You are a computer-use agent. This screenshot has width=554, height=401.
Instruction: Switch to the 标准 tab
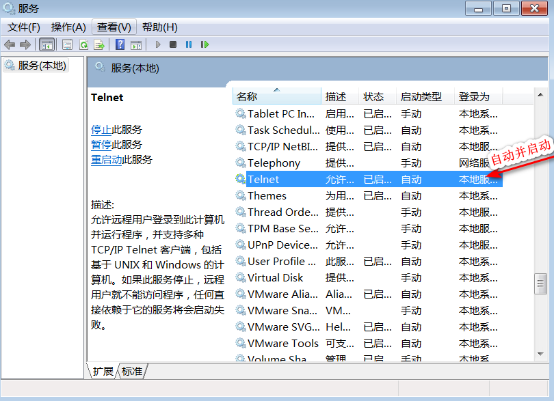[131, 371]
